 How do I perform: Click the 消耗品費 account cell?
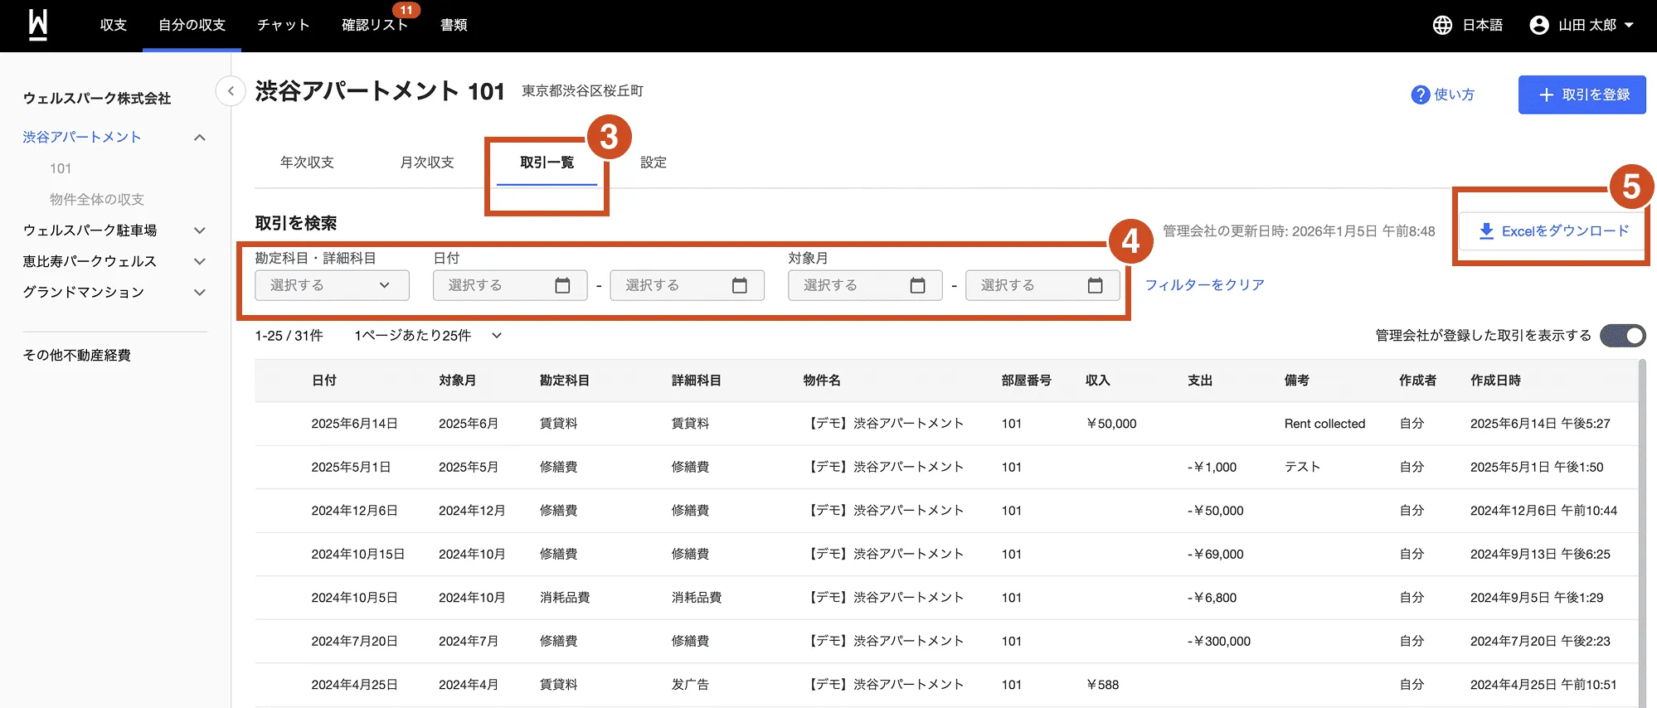point(565,598)
